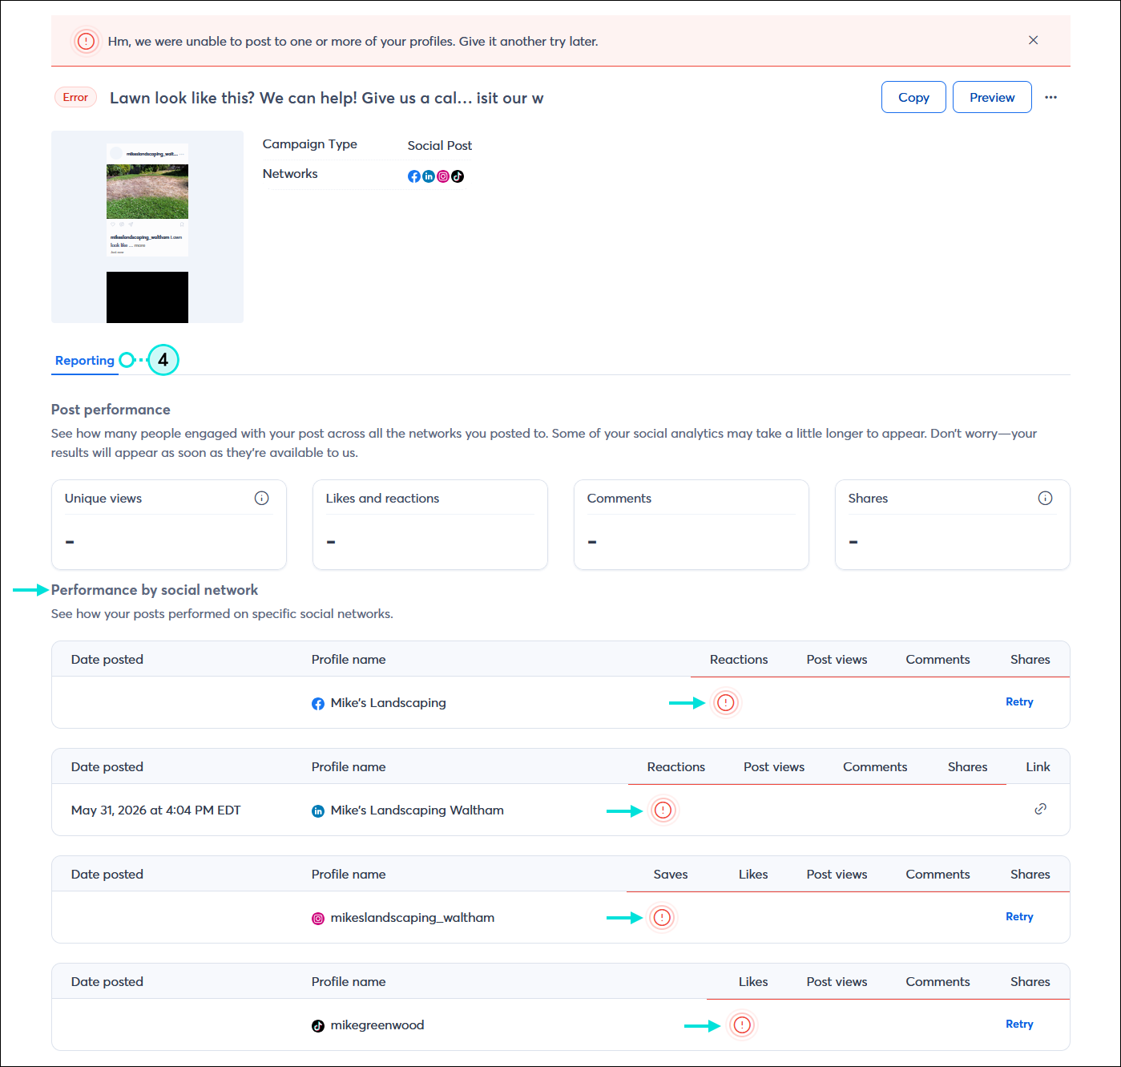1121x1067 pixels.
Task: Click the Error status badge
Action: pyautogui.click(x=75, y=97)
